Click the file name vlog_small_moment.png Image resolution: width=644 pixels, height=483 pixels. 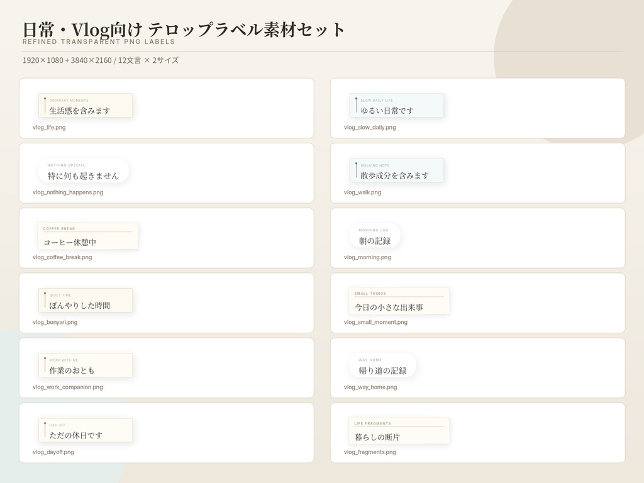(x=376, y=322)
